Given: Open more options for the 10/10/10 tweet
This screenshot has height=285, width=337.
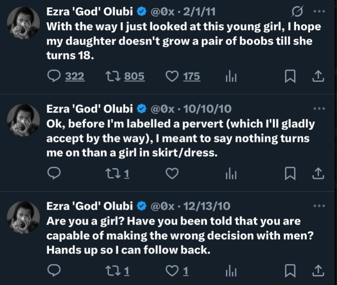Looking at the screenshot, I should (318, 109).
